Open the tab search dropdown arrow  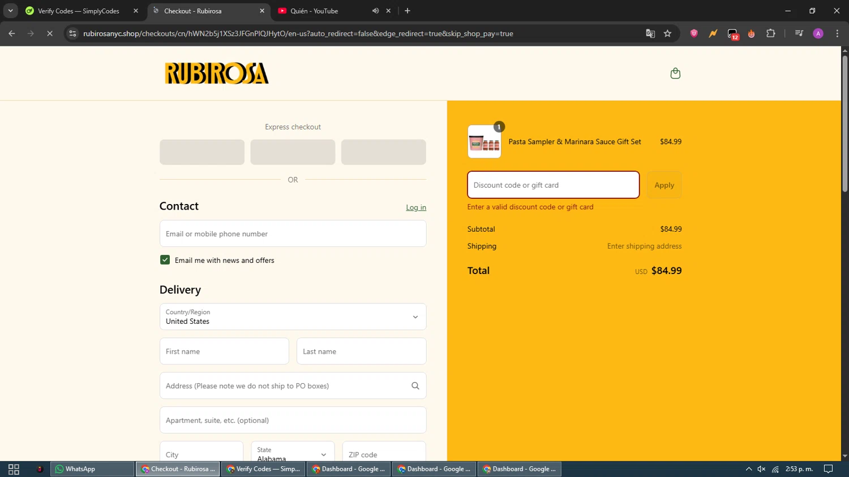(10, 11)
